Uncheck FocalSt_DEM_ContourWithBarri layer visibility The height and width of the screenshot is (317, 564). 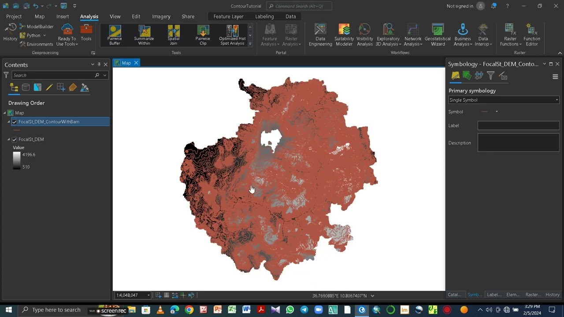tap(15, 122)
